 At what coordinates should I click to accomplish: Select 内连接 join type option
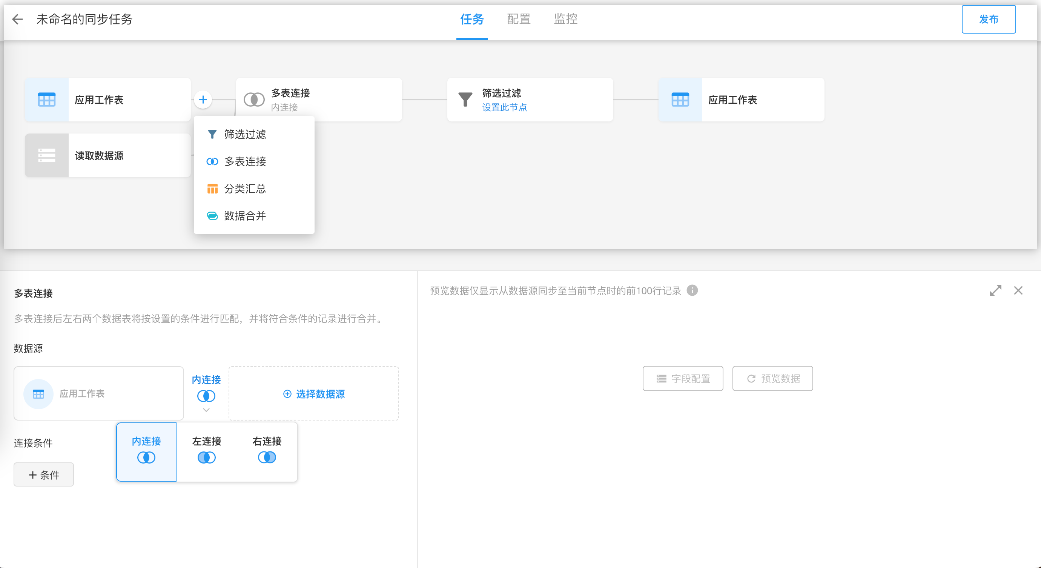[146, 451]
